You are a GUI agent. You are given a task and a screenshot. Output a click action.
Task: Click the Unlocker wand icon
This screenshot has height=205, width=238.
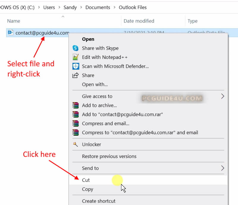76,144
